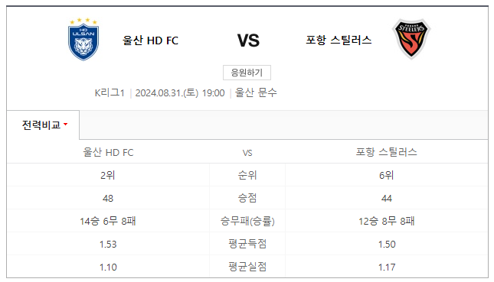Click the 울산 문수 stadium name
Image resolution: width=494 pixels, height=282 pixels.
click(256, 92)
